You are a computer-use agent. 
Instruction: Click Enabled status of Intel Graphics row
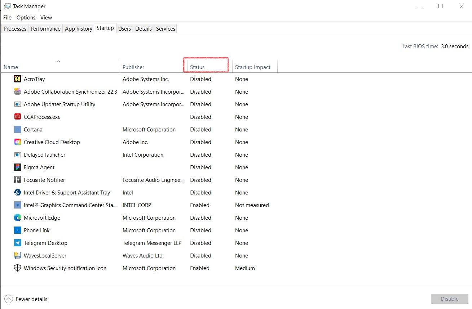click(200, 205)
